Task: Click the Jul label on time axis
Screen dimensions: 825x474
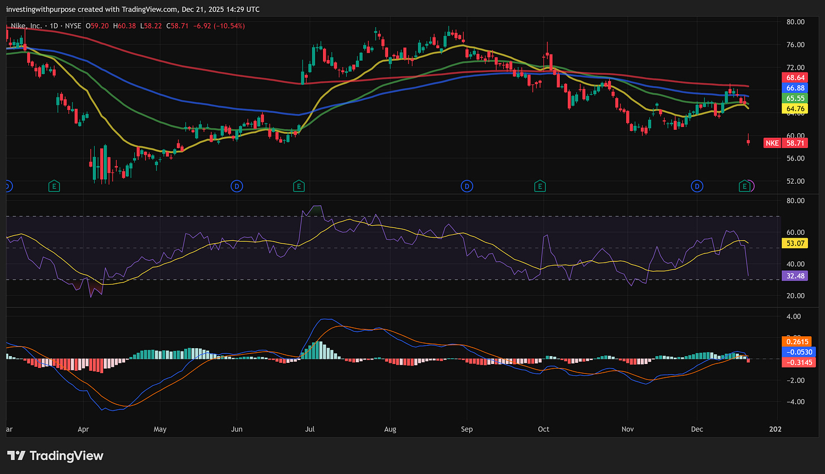Action: pos(309,429)
